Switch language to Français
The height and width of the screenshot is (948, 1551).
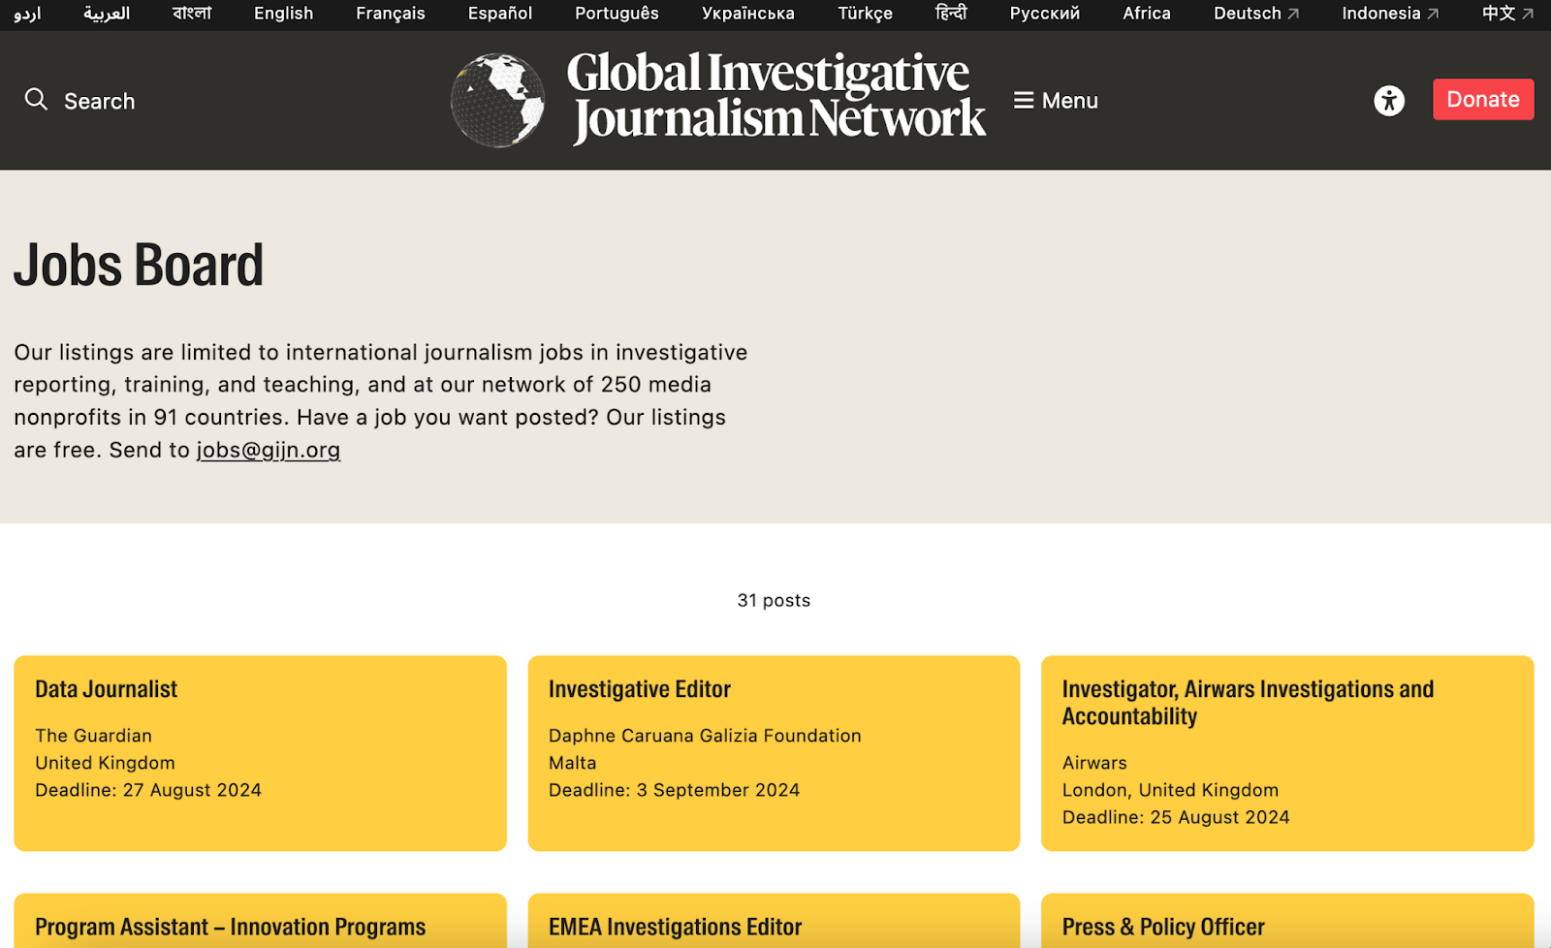click(x=391, y=14)
